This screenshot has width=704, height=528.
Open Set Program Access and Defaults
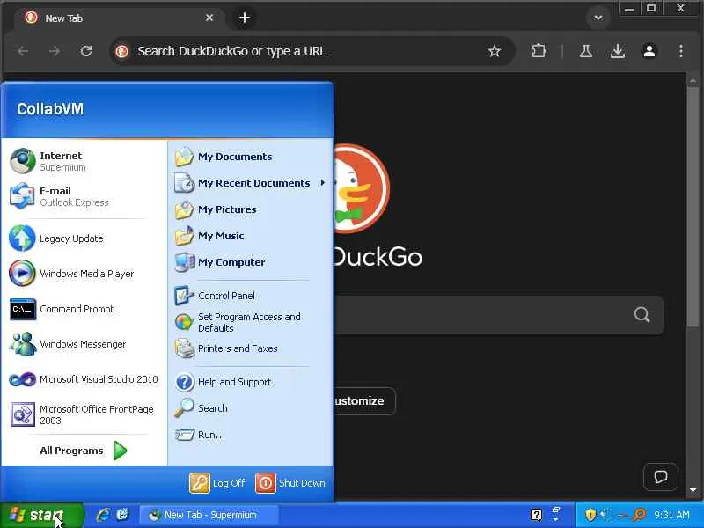click(x=250, y=322)
